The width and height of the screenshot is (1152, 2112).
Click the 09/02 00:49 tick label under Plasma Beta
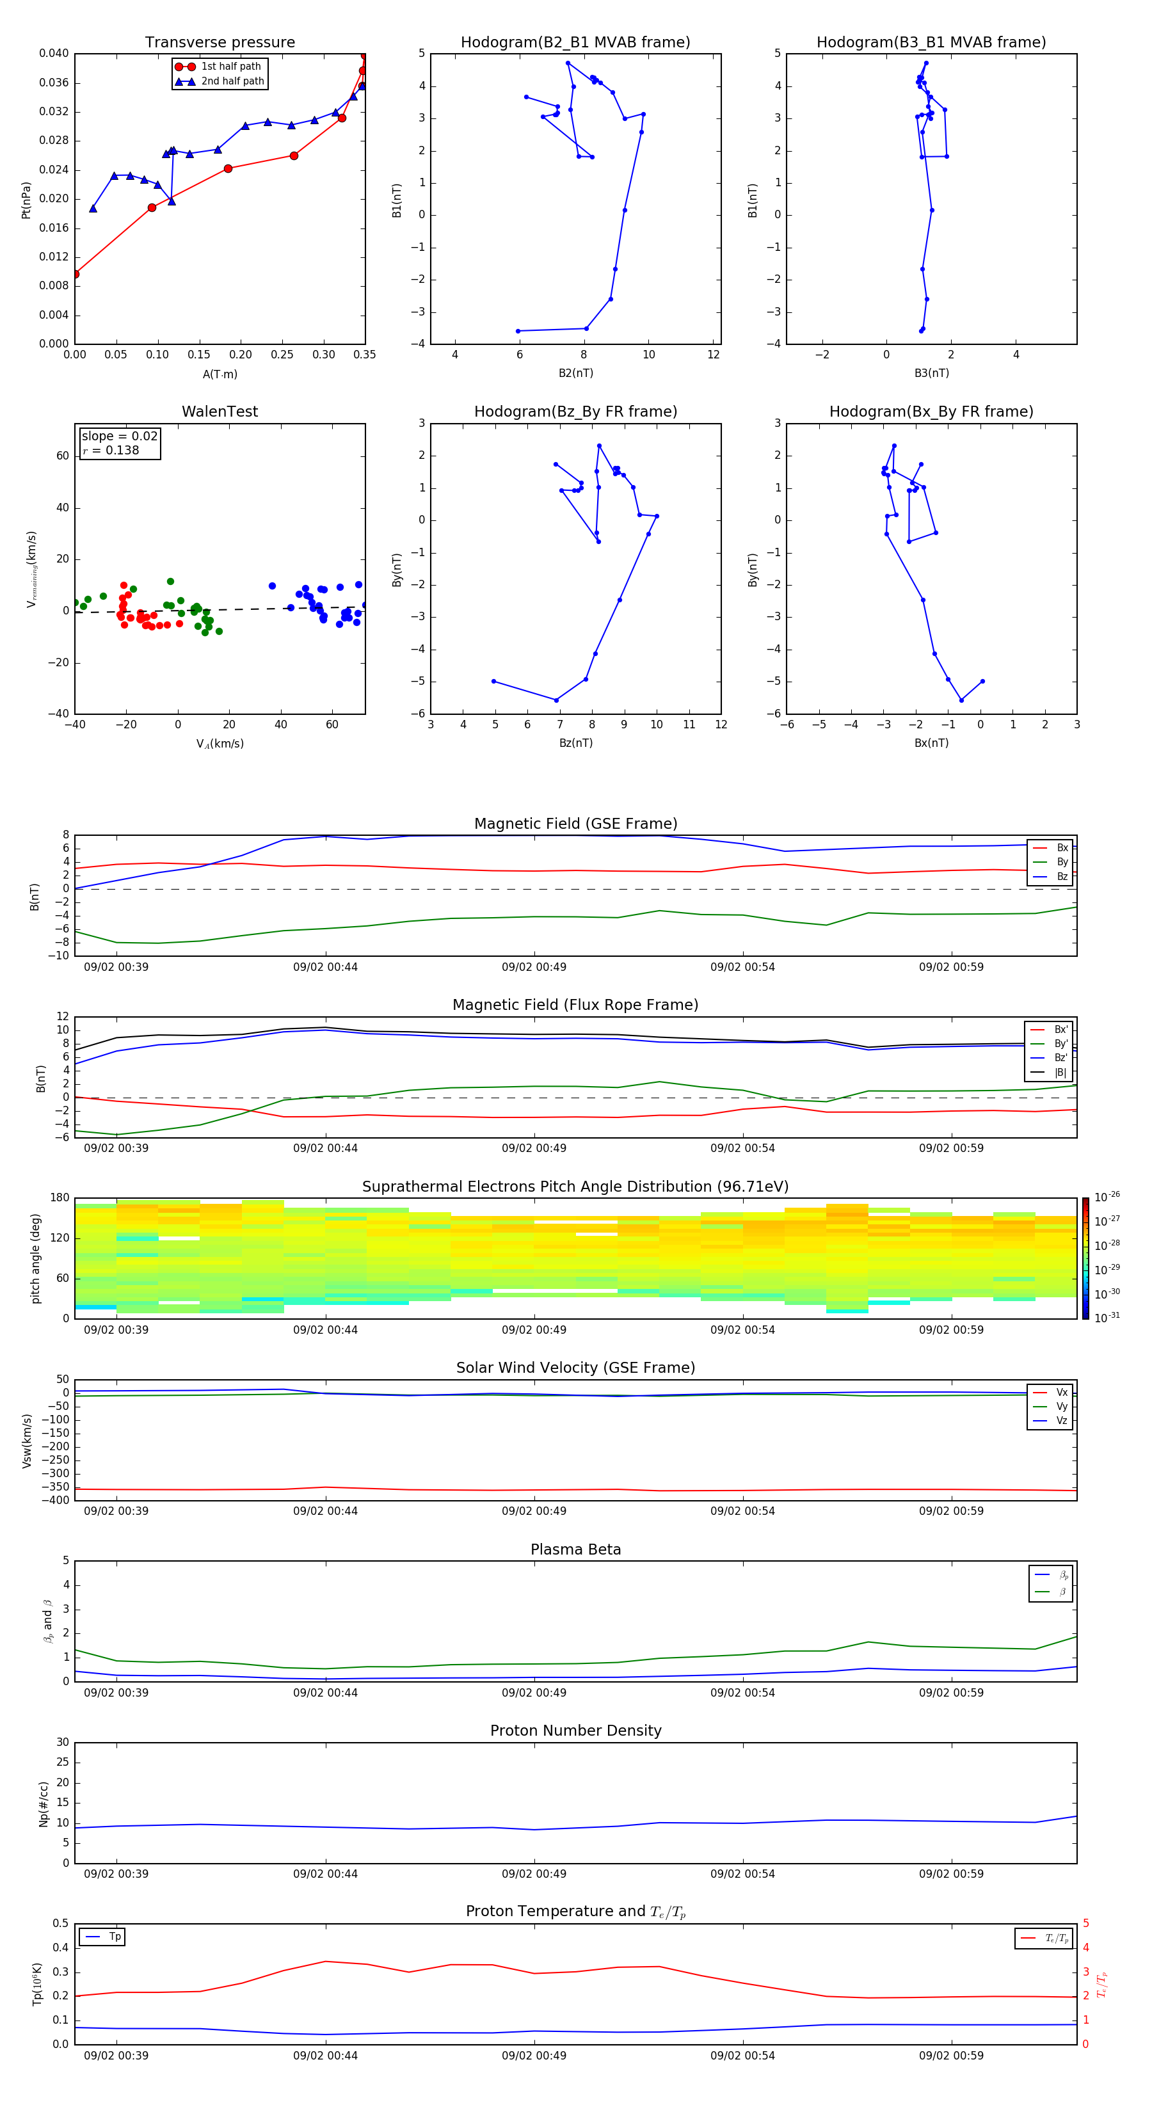[x=534, y=1692]
